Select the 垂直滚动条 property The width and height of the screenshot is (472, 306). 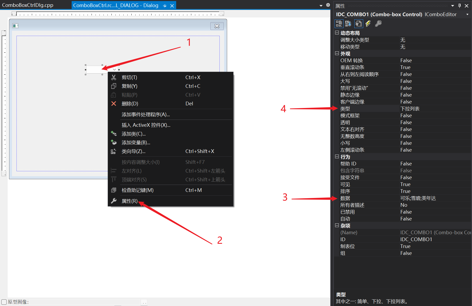pyautogui.click(x=402, y=67)
